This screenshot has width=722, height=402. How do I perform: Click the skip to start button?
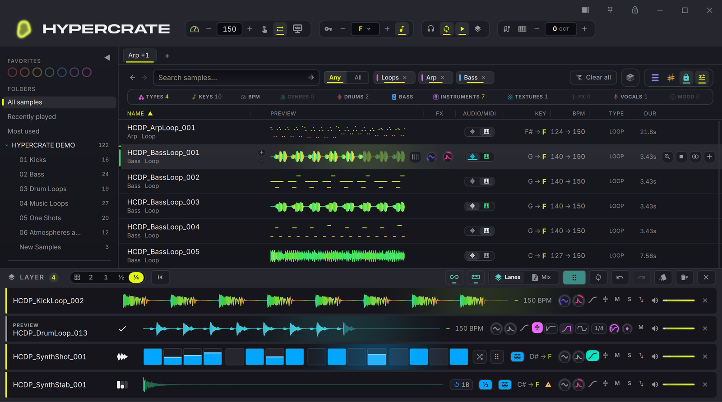coord(160,277)
